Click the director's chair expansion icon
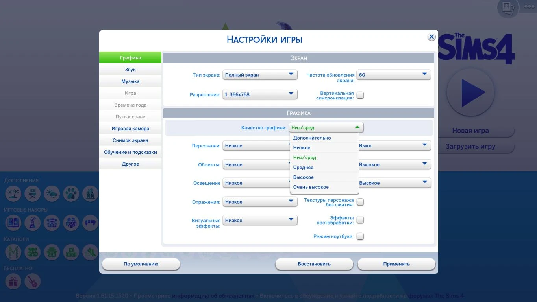The height and width of the screenshot is (302, 537). [x=32, y=193]
